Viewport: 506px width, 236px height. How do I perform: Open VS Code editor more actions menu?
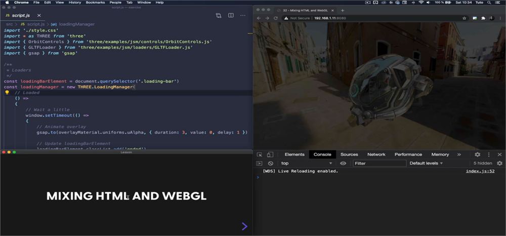(243, 16)
